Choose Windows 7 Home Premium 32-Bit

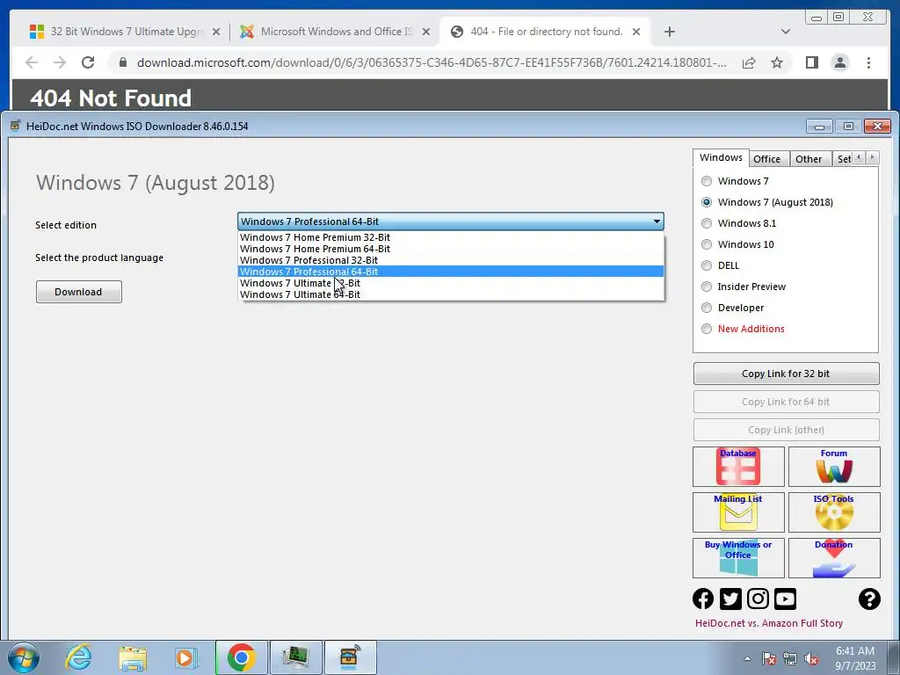(x=451, y=237)
